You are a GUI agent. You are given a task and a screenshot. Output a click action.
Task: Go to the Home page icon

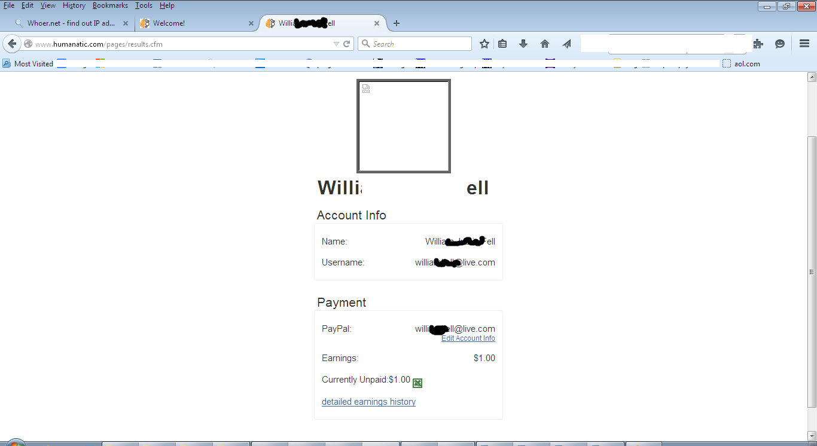tap(544, 44)
